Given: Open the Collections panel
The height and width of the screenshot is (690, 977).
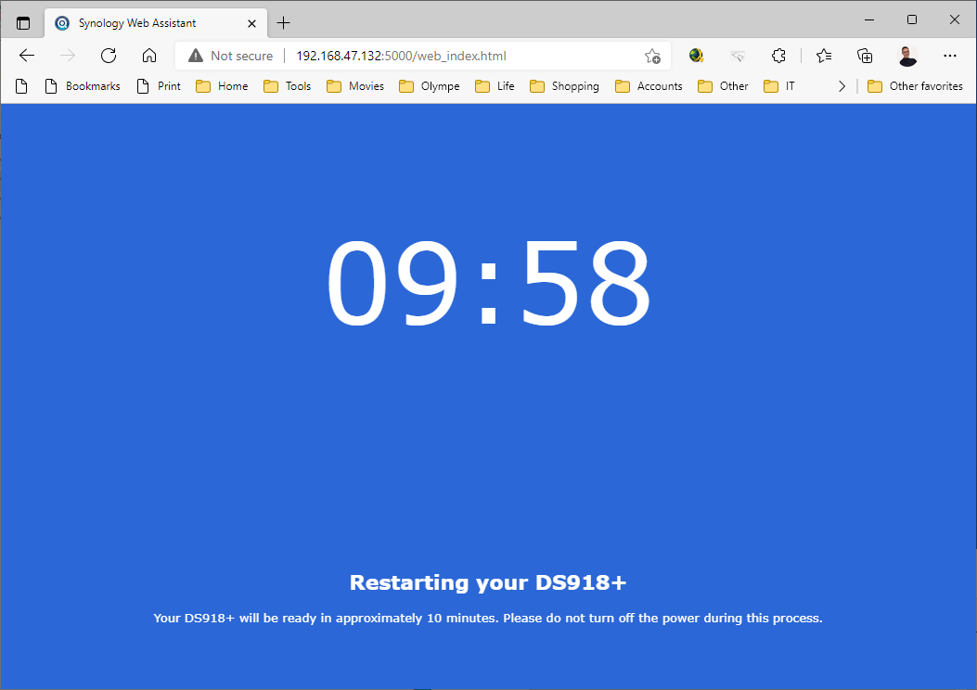Looking at the screenshot, I should (x=865, y=56).
